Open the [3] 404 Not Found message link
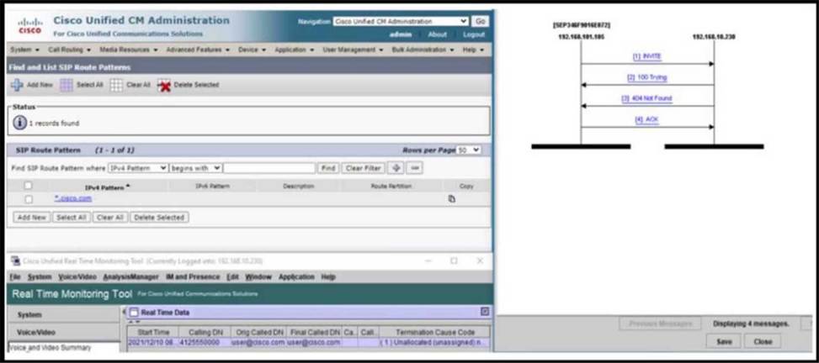 [646, 98]
